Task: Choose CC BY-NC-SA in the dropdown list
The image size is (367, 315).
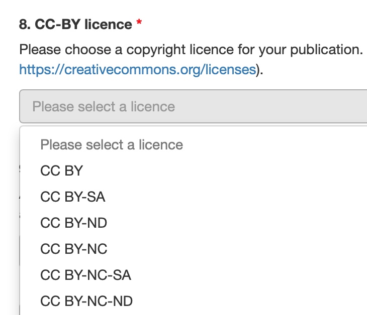Action: coord(85,275)
